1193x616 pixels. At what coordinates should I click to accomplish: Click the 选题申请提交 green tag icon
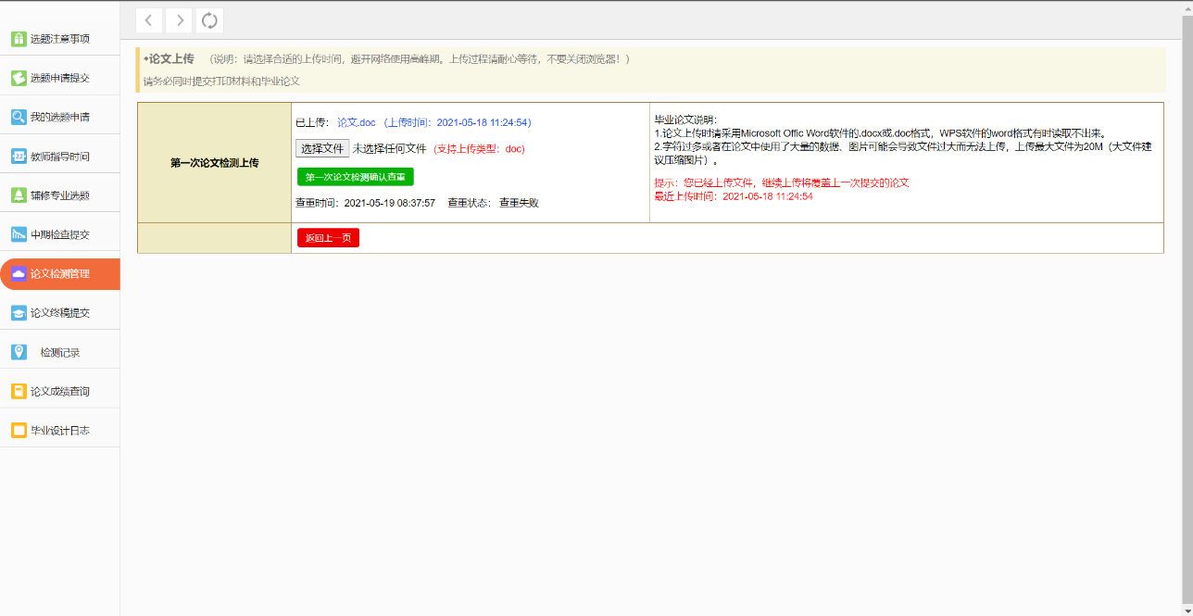tap(19, 78)
